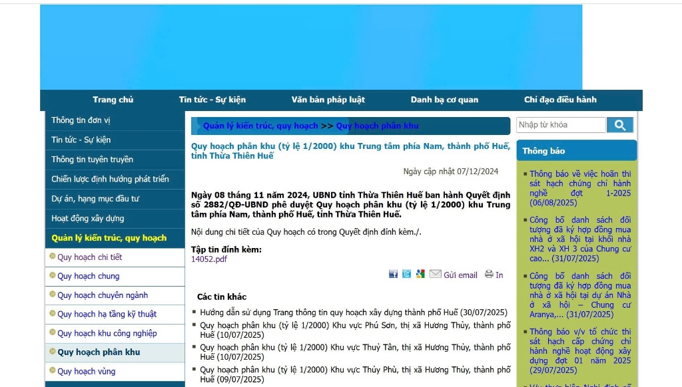Click Ngày cập nhật 07/12/2024 text
682x387 pixels.
click(451, 172)
